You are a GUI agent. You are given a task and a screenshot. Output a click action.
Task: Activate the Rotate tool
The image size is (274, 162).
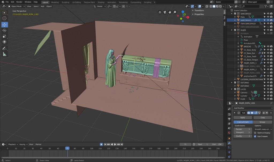point(5,30)
